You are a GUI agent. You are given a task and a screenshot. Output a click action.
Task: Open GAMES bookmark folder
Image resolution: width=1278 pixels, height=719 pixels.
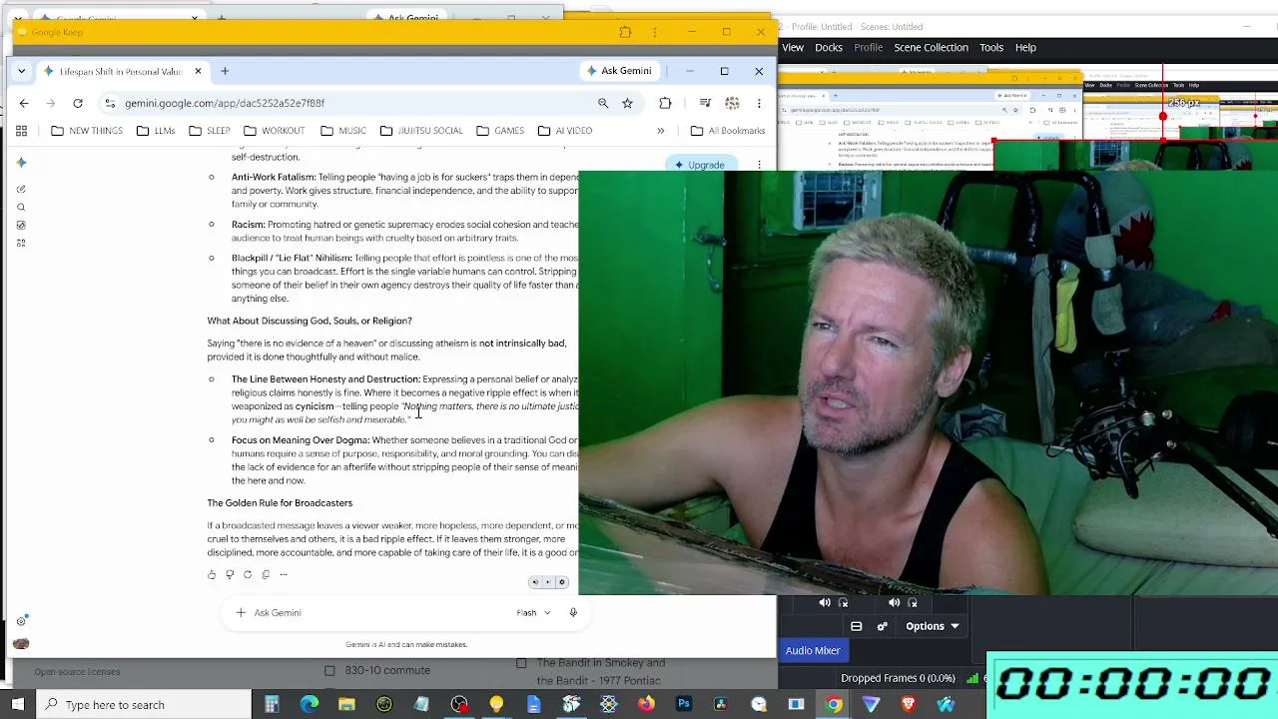point(500,131)
